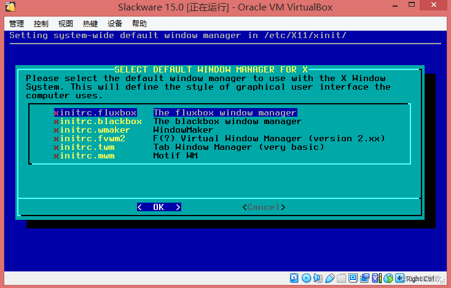Click the USB devices status icon
Image resolution: width=451 pixels, height=288 pixels.
330,278
